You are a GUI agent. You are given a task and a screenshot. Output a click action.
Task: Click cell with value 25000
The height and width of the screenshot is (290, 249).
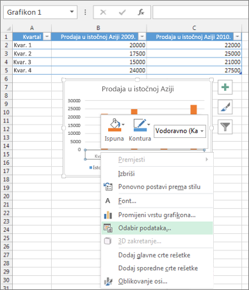click(194, 54)
